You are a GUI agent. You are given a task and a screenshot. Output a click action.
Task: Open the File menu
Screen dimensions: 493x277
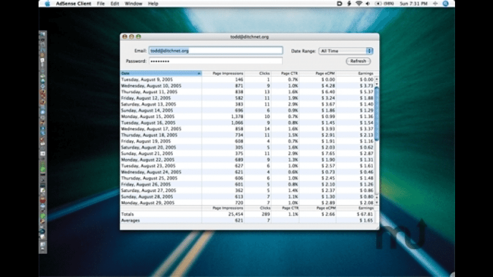(101, 3)
